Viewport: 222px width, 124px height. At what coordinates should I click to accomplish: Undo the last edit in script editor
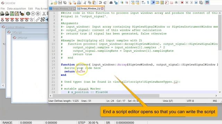pyautogui.click(x=100, y=2)
